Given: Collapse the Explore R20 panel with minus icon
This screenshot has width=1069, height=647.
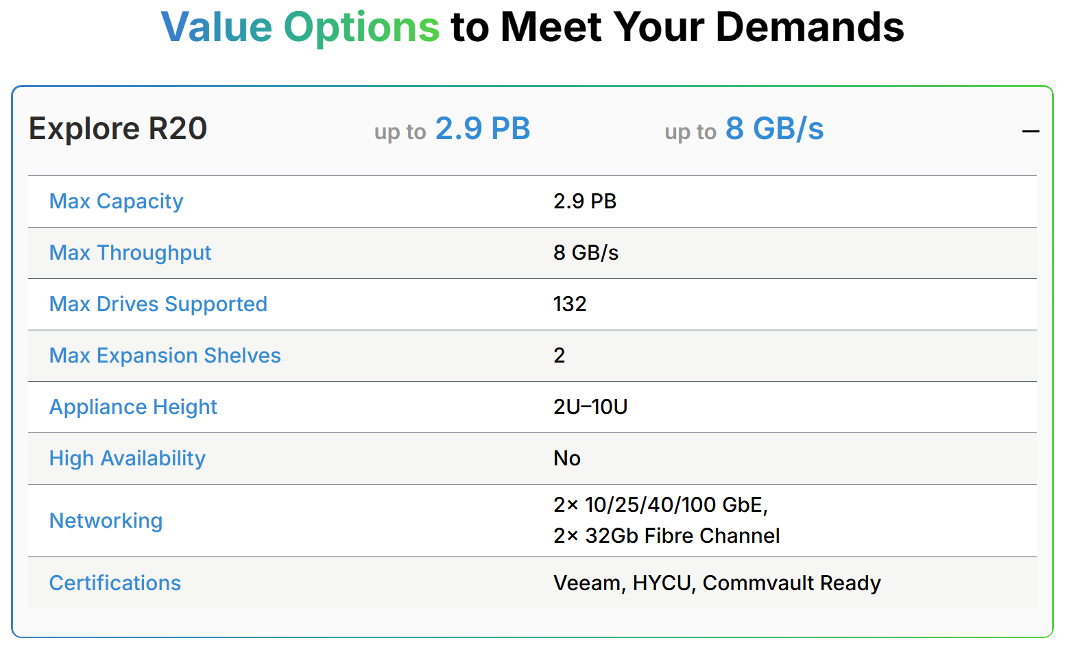Looking at the screenshot, I should [1030, 131].
